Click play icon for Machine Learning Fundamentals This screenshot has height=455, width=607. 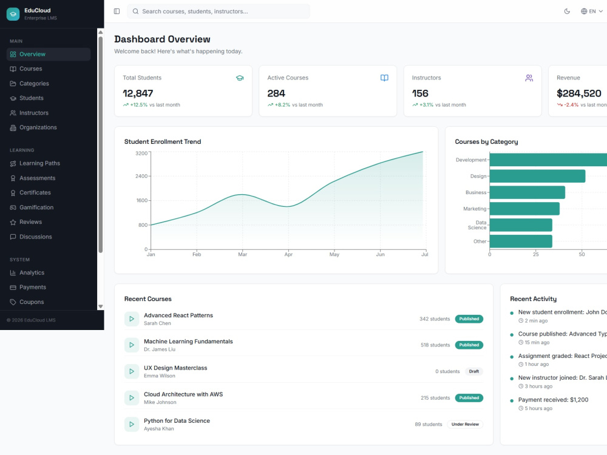(132, 345)
